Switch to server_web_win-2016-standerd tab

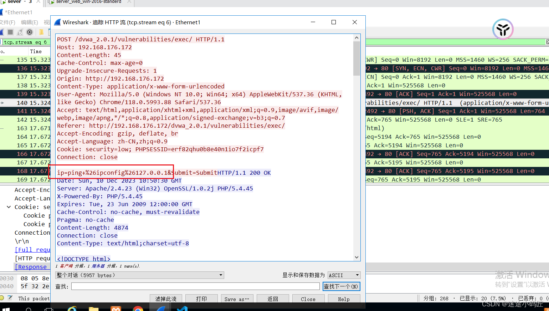(x=89, y=2)
